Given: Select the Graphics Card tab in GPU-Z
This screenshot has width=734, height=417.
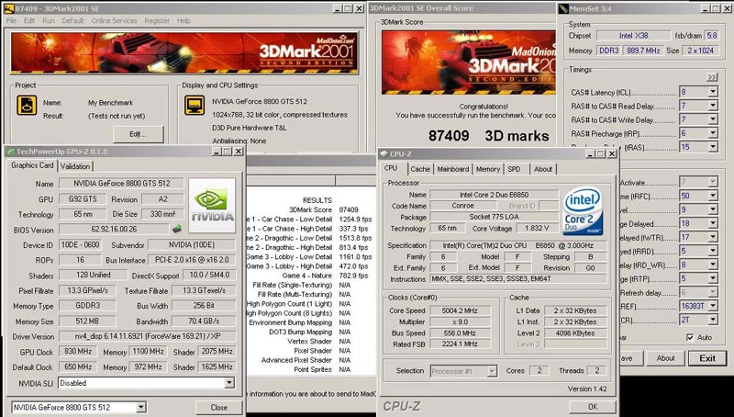Looking at the screenshot, I should coord(32,165).
